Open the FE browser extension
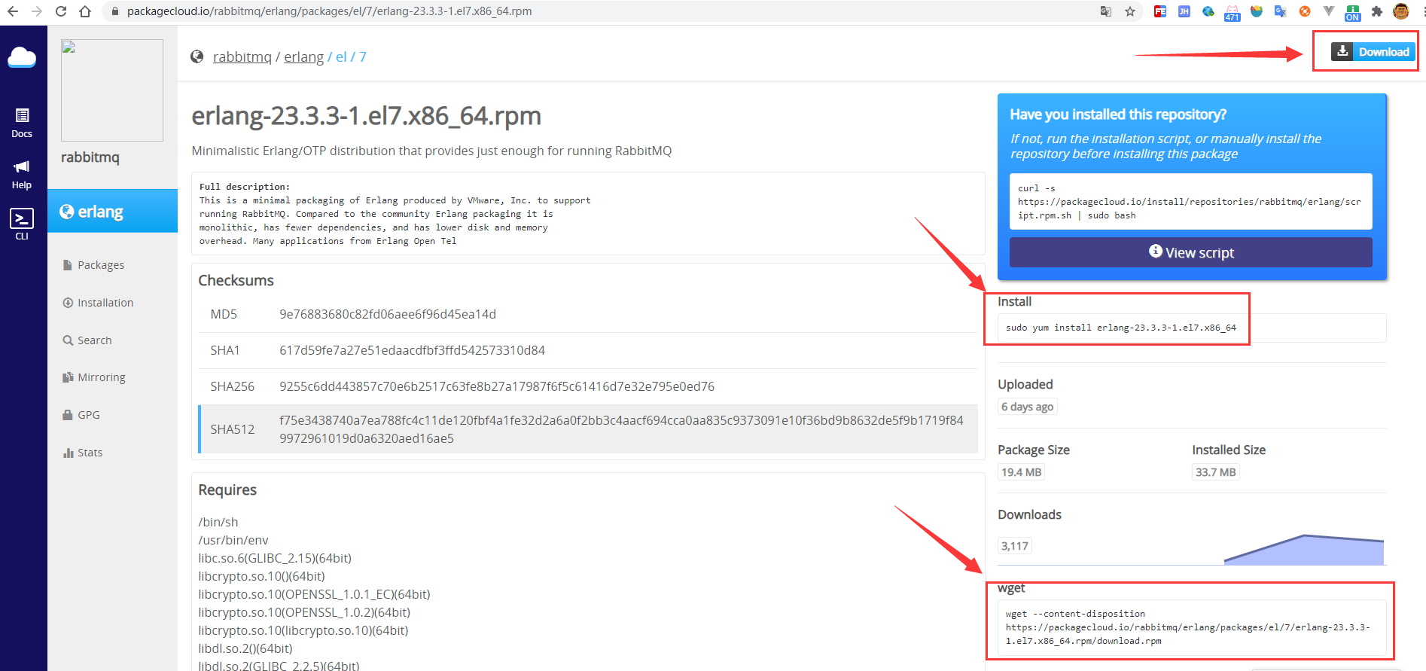Viewport: 1426px width, 671px height. point(1160,11)
